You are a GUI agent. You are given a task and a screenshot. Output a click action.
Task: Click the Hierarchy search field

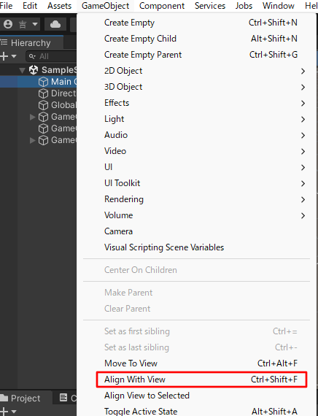point(52,56)
